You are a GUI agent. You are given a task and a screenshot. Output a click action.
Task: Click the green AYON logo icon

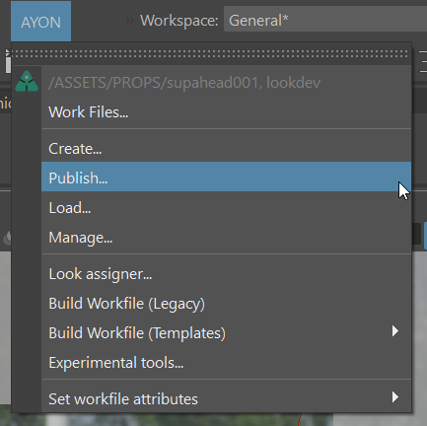(27, 81)
